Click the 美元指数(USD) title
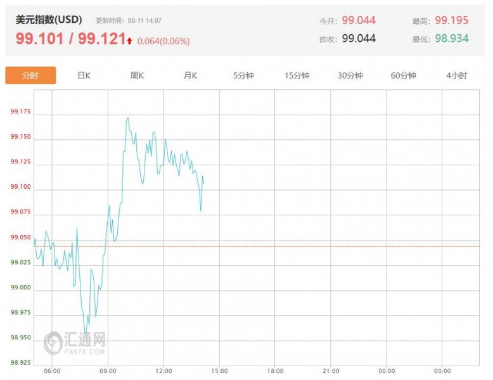This screenshot has height=380, width=493. 49,20
